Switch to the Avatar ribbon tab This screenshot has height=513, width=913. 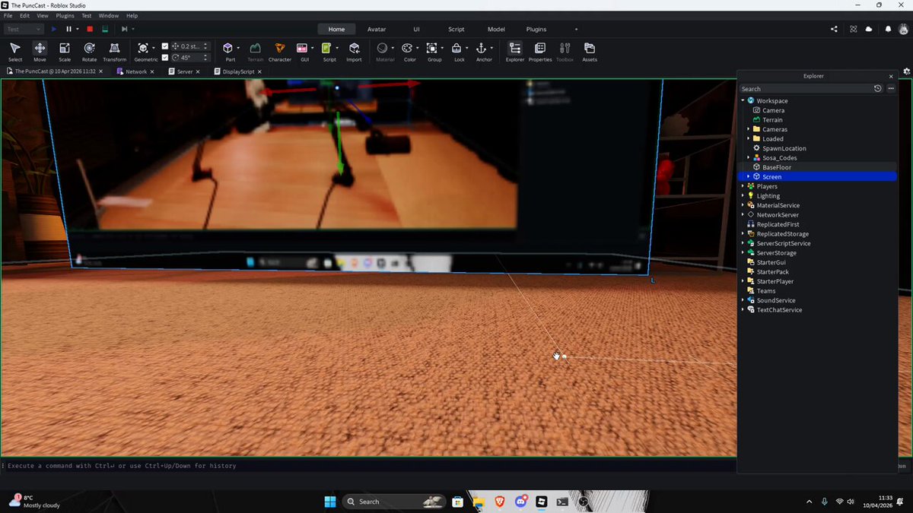377,29
